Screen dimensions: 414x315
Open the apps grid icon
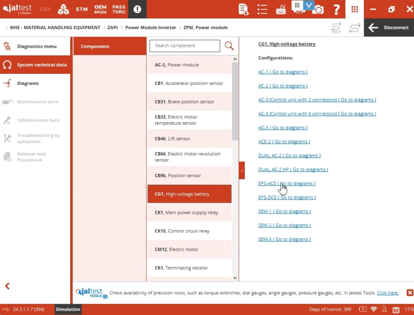(354, 9)
